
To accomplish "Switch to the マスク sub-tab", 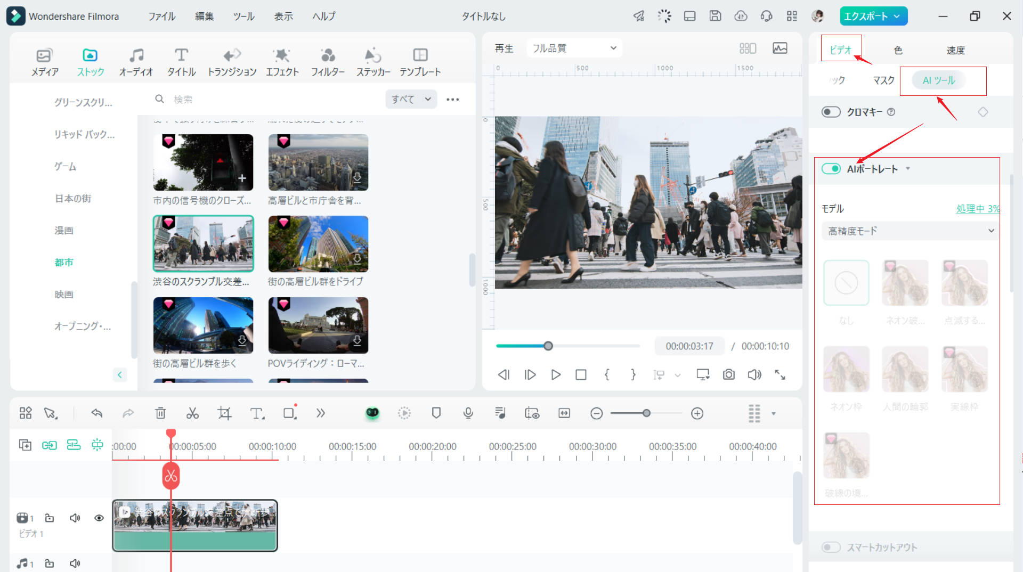I will coord(883,80).
